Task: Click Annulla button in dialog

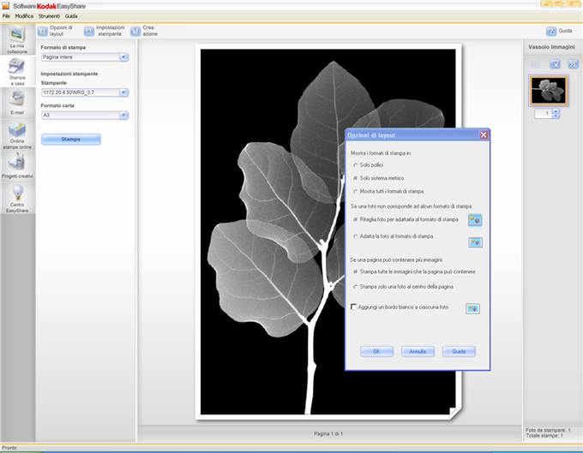Action: [418, 351]
